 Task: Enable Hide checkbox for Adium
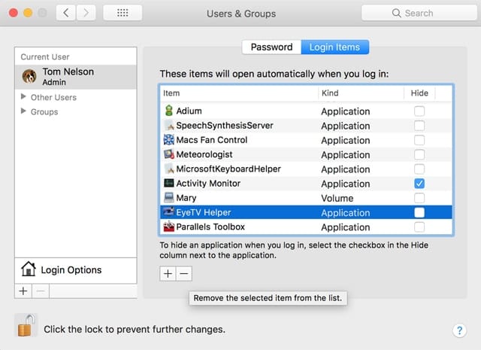(x=419, y=111)
